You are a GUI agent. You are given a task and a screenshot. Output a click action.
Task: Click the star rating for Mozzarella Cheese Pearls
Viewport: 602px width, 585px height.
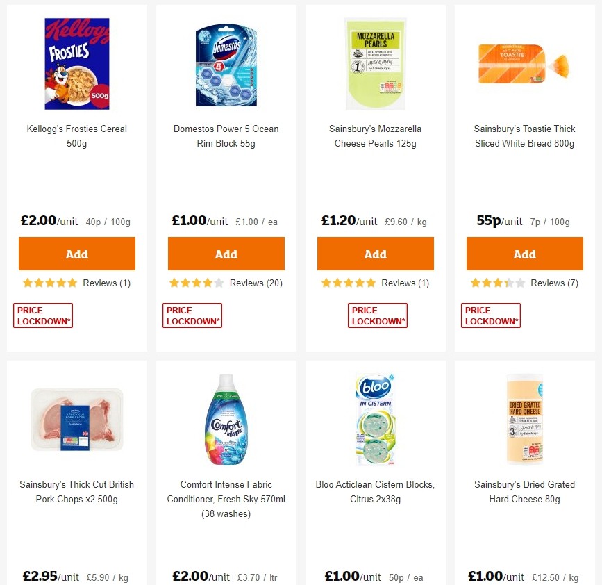pos(347,283)
